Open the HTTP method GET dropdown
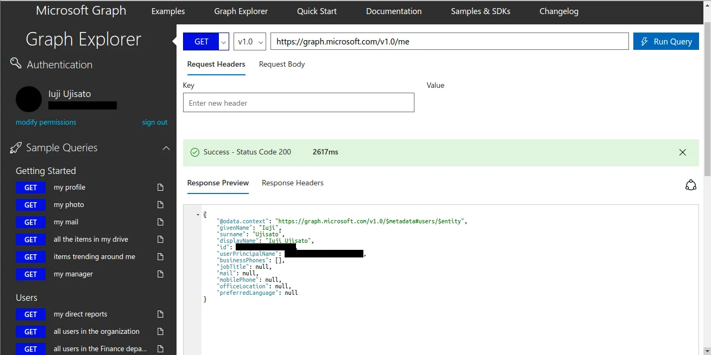Viewport: 711px width, 355px height. [224, 42]
